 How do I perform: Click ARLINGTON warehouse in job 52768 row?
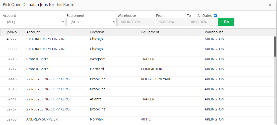[214, 119]
